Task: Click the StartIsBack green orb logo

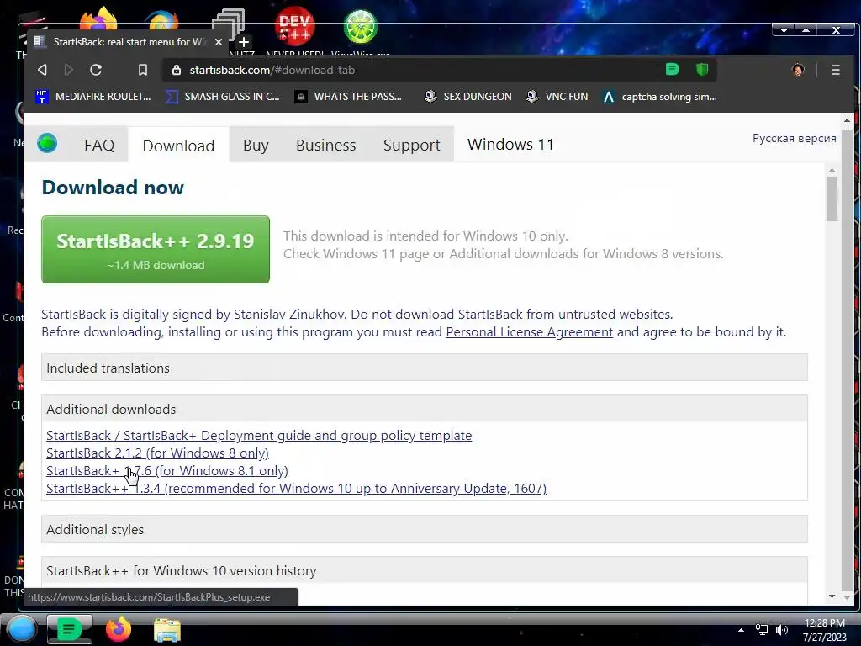Action: (47, 143)
